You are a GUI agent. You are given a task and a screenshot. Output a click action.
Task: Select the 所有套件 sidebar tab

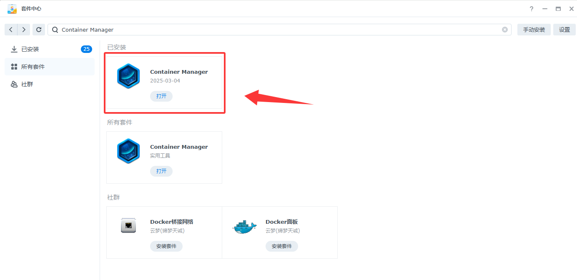[x=33, y=67]
